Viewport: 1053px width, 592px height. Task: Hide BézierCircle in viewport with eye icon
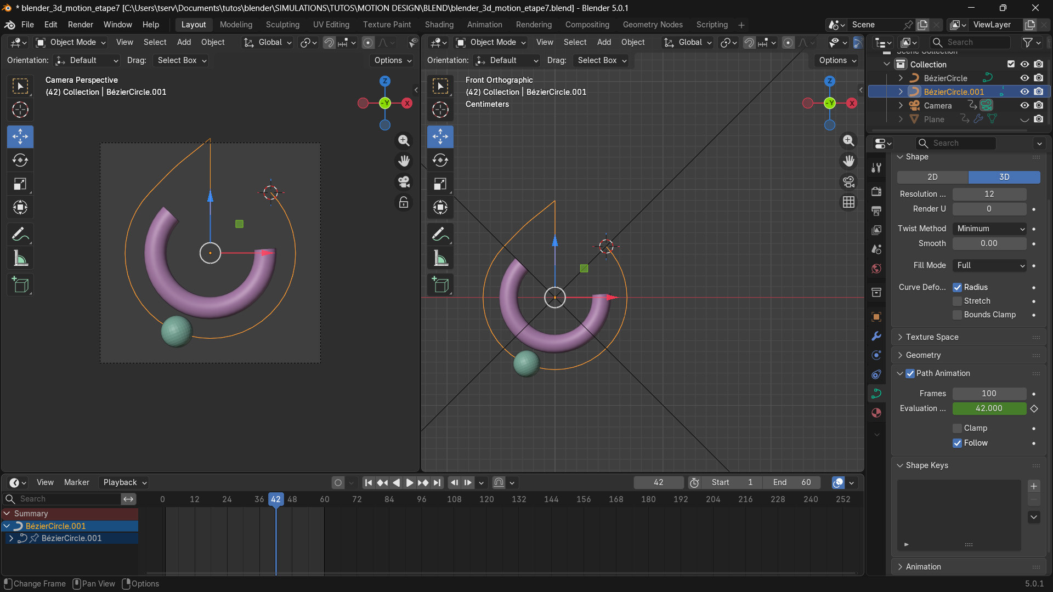point(1024,78)
